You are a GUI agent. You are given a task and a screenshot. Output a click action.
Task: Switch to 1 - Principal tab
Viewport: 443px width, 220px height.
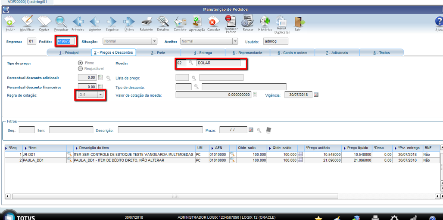(69, 52)
